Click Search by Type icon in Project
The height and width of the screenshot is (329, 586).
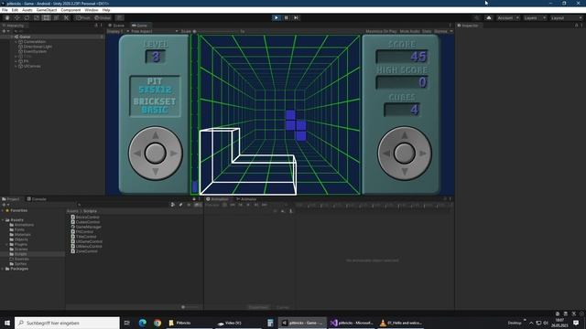pyautogui.click(x=173, y=205)
